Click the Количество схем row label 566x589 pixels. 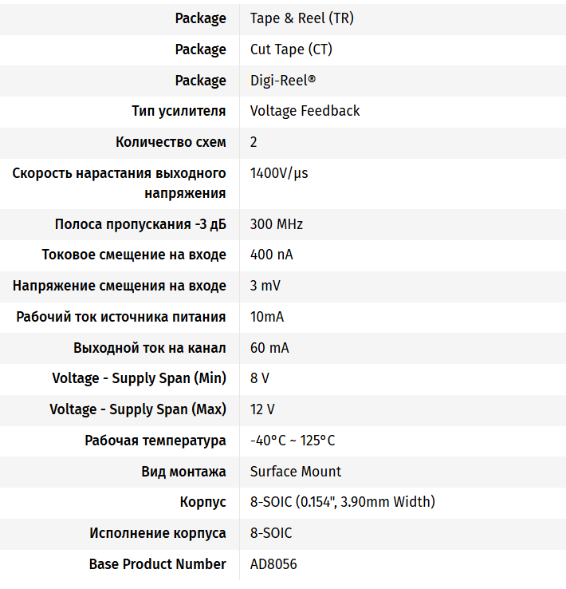coord(171,142)
